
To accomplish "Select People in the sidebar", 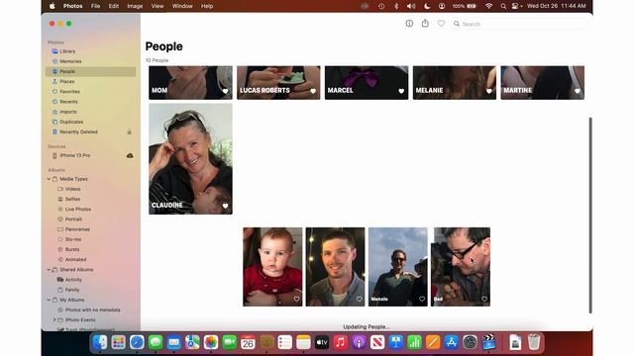I will point(90,71).
